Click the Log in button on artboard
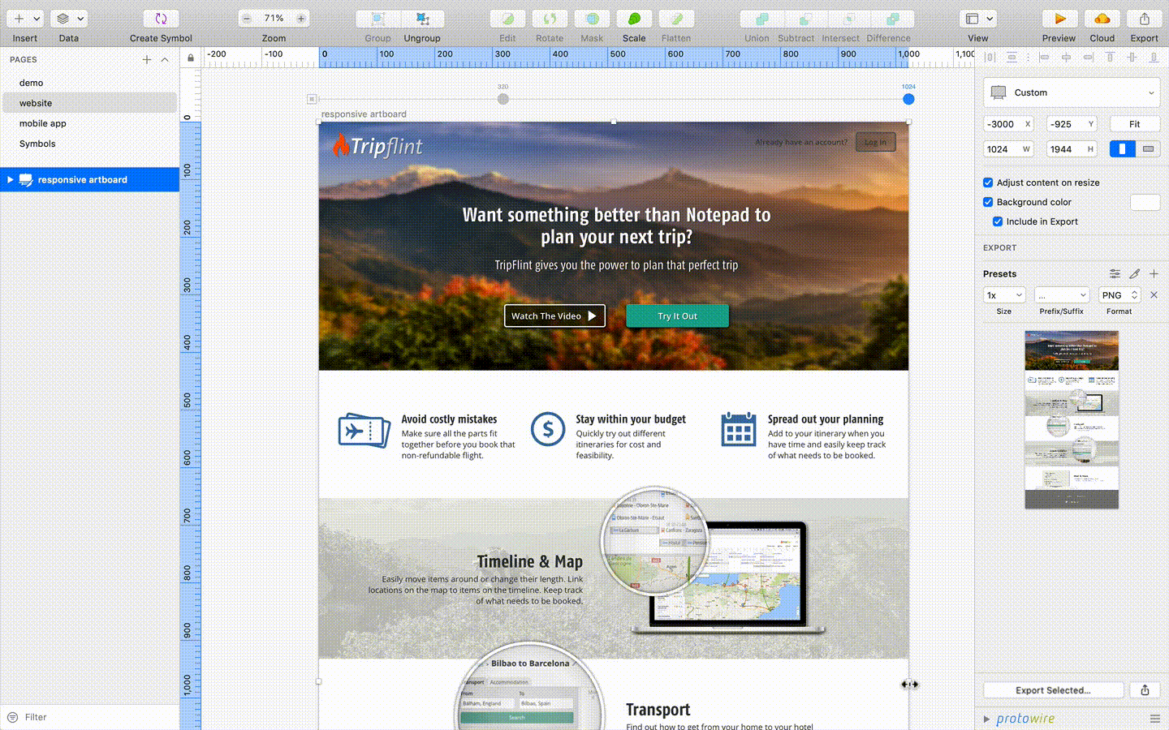Image resolution: width=1169 pixels, height=730 pixels. [x=875, y=142]
